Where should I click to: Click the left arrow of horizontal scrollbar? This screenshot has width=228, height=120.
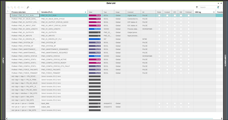pyautogui.click(x=7, y=119)
